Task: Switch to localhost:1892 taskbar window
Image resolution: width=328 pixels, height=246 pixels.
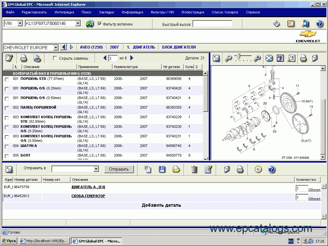Action: pos(44,241)
